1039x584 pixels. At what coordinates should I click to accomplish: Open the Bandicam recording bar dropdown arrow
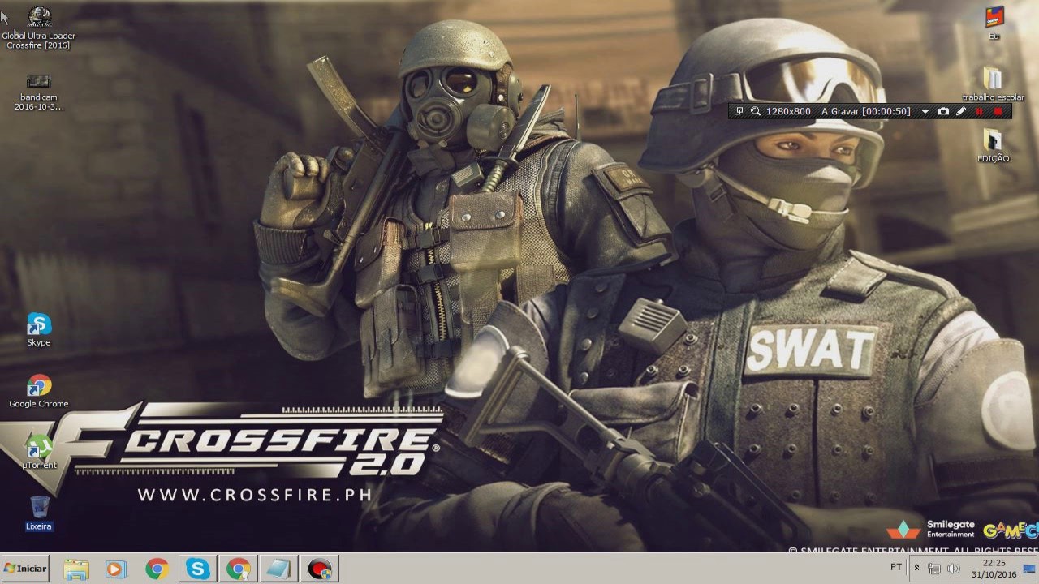click(x=925, y=112)
